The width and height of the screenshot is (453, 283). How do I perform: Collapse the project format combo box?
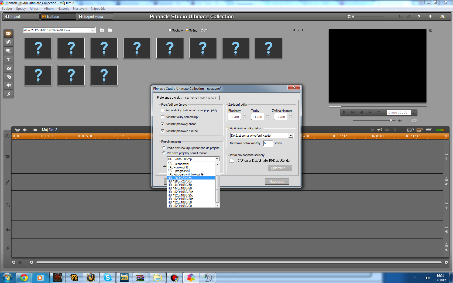pos(217,159)
